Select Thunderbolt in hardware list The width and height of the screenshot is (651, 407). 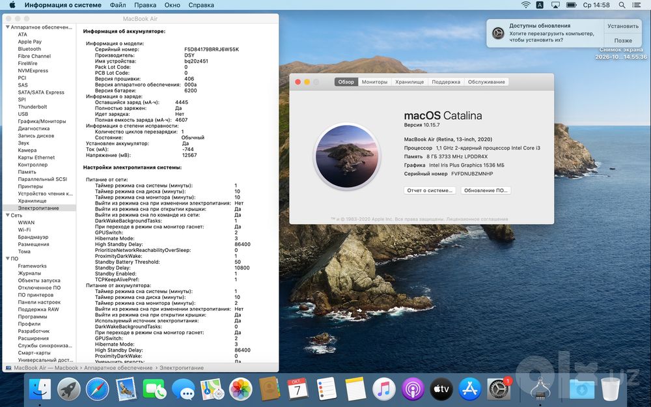coord(33,107)
